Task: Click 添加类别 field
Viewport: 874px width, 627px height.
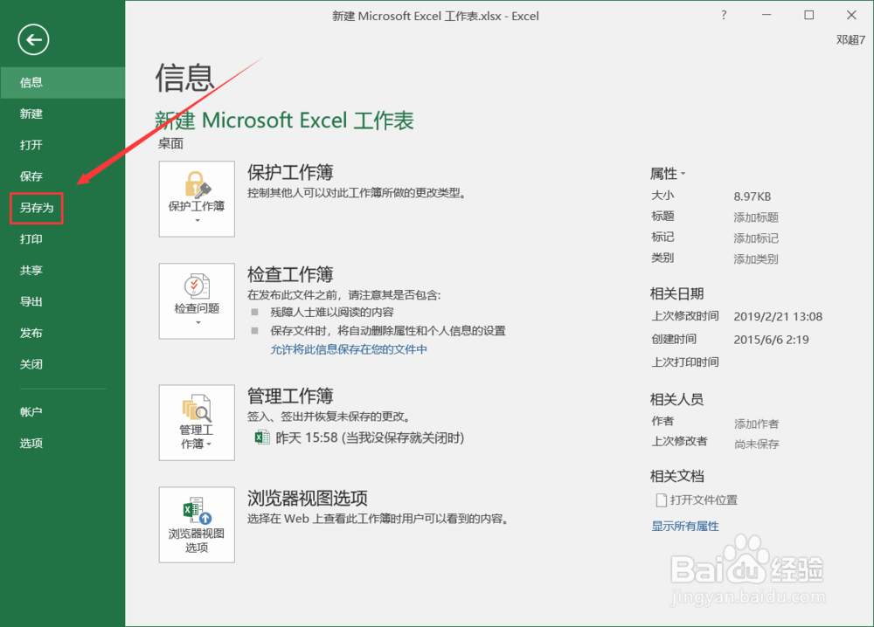Action: coord(756,259)
